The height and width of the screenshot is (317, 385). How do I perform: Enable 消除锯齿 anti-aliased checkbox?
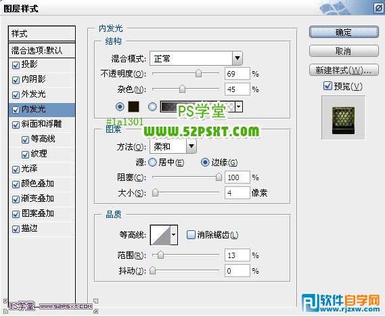tap(191, 234)
